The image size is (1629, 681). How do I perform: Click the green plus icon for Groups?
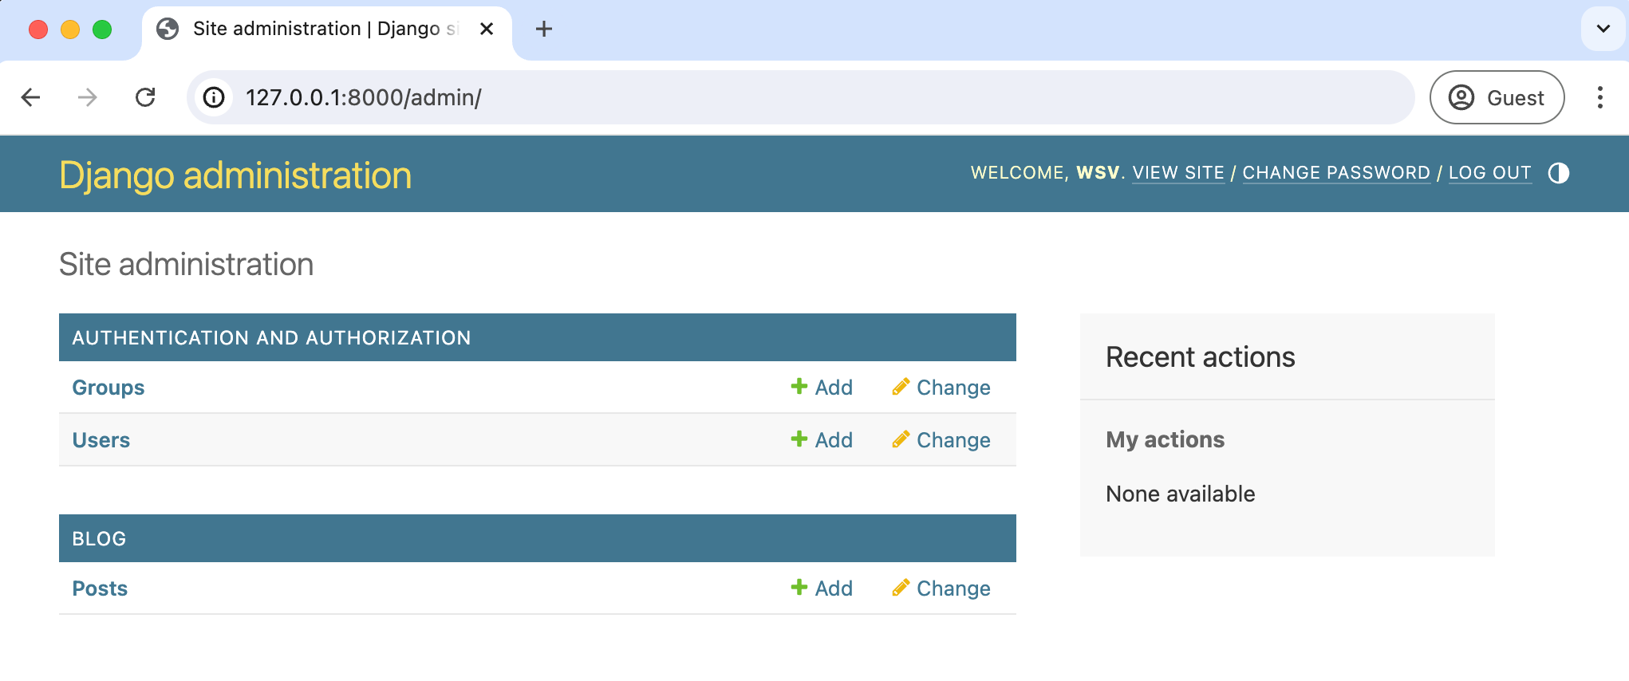[799, 387]
